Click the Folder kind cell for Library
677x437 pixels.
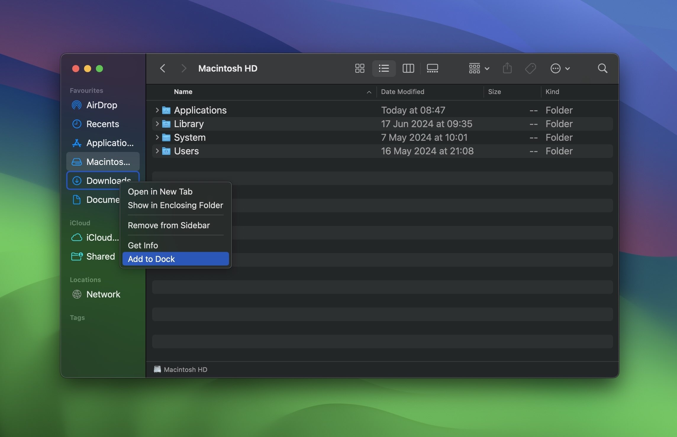click(559, 124)
